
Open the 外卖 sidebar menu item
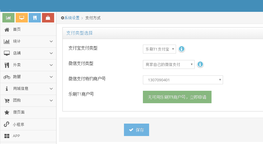click(x=28, y=65)
